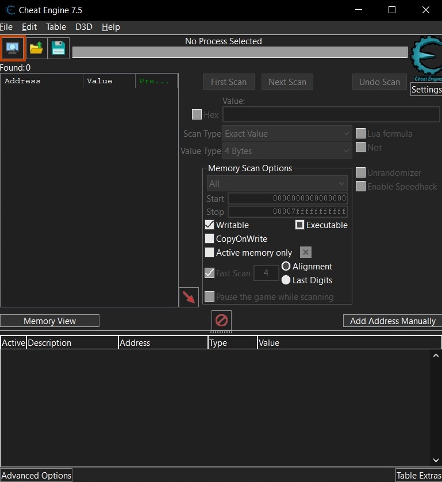Click the Start address field
The image size is (442, 482).
tap(287, 198)
